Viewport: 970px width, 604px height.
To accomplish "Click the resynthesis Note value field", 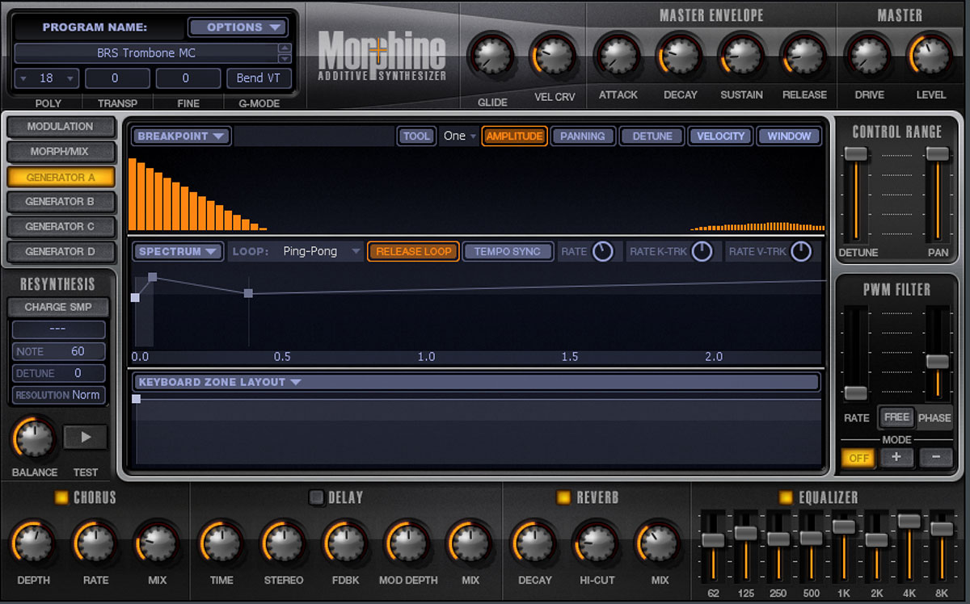I will 58,351.
